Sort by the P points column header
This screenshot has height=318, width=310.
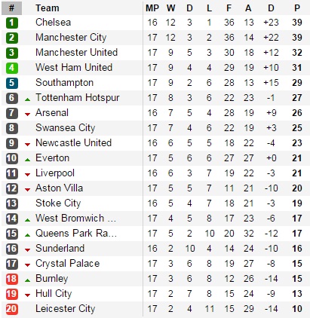(x=297, y=8)
